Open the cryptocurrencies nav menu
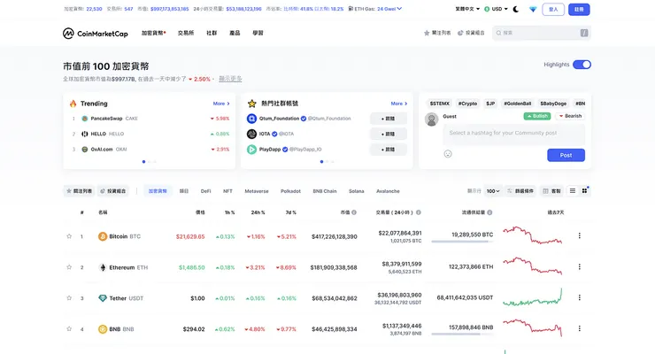Image resolution: width=655 pixels, height=354 pixels. pos(153,33)
